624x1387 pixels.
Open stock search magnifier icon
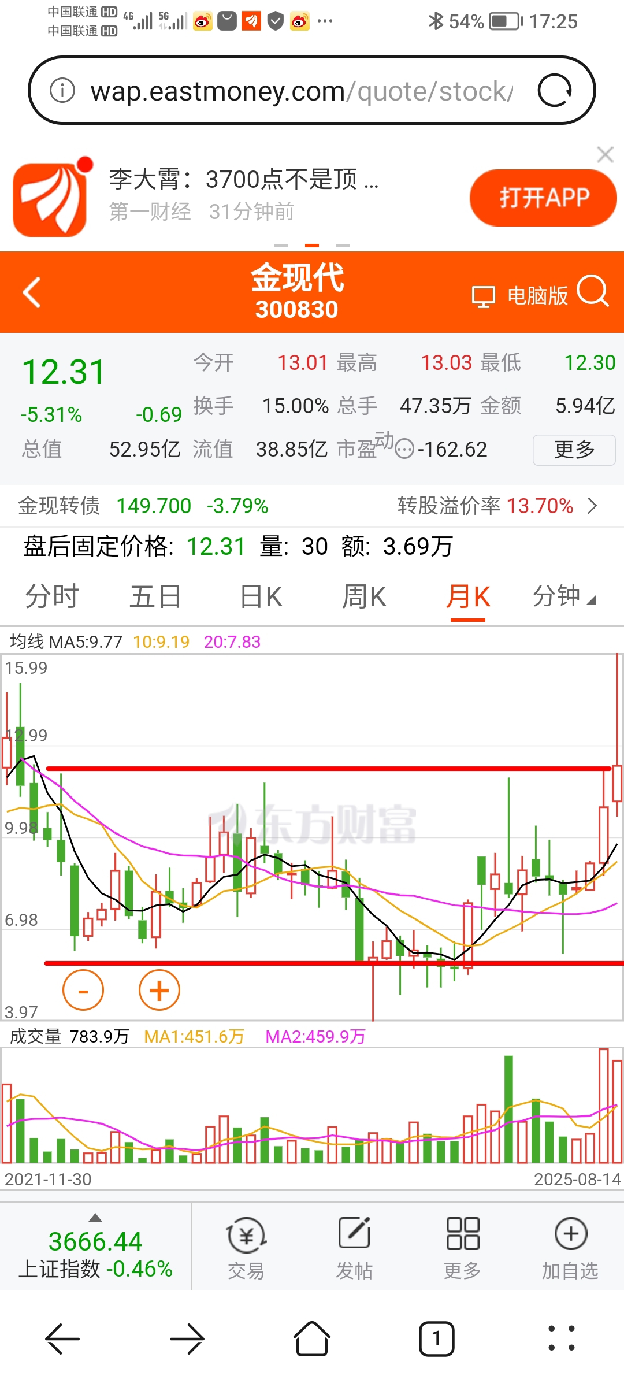point(593,291)
